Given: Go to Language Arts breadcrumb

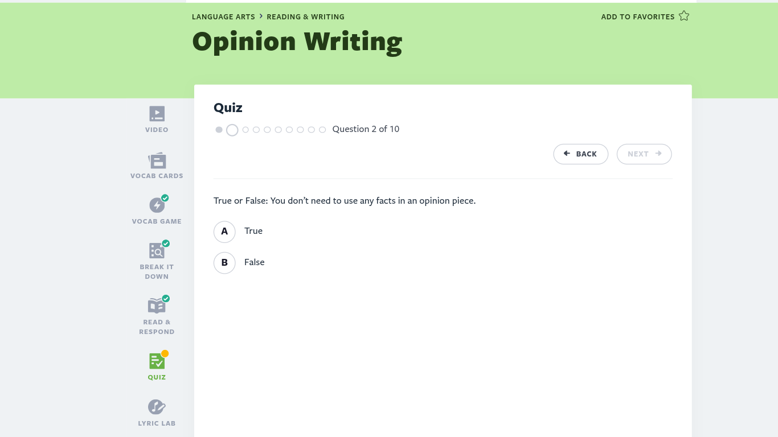Looking at the screenshot, I should click(223, 17).
